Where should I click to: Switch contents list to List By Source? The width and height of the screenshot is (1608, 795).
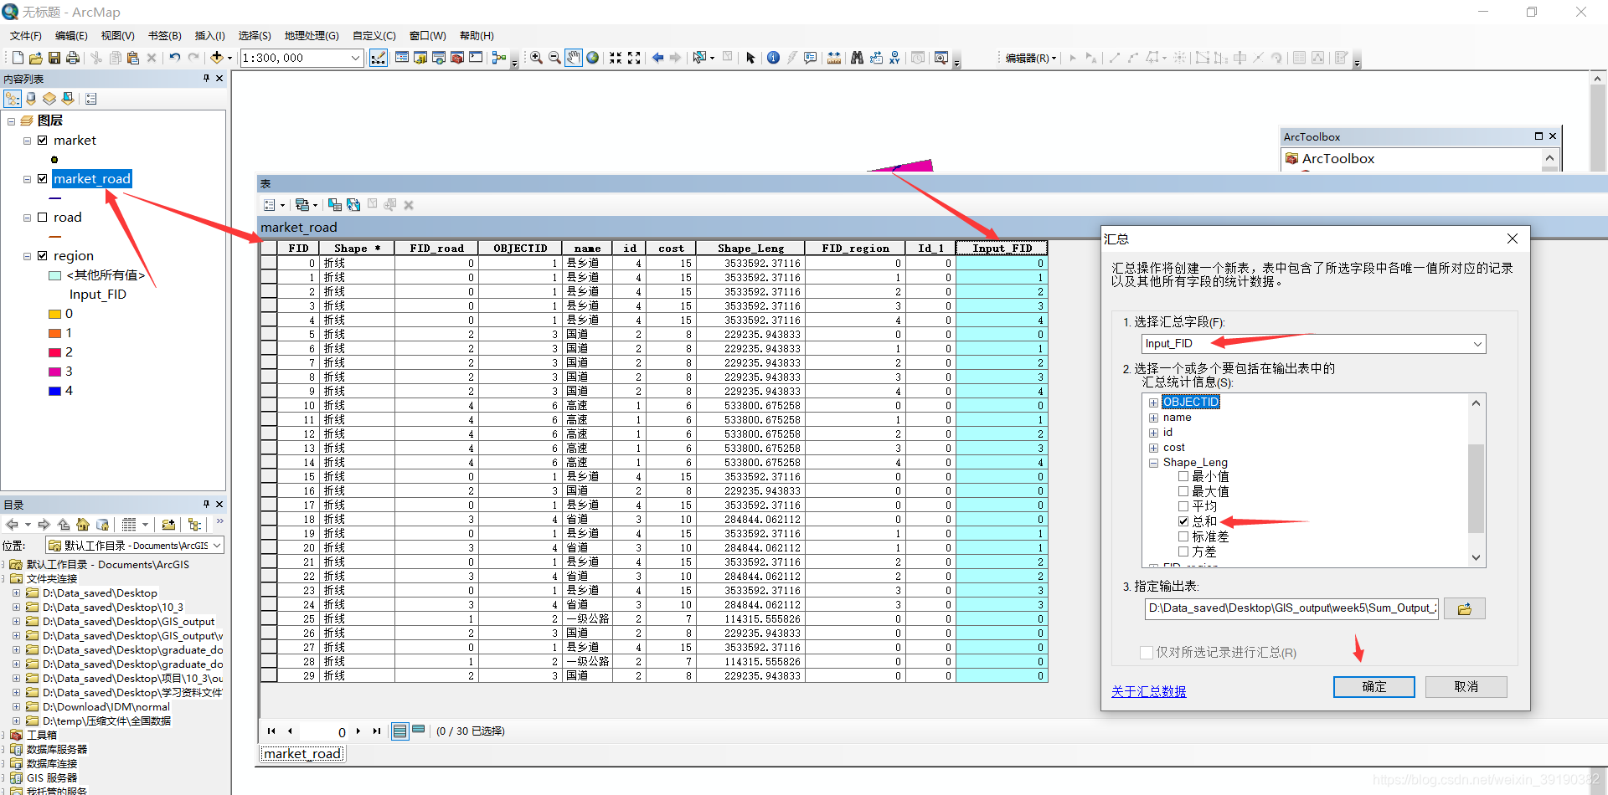pyautogui.click(x=31, y=99)
